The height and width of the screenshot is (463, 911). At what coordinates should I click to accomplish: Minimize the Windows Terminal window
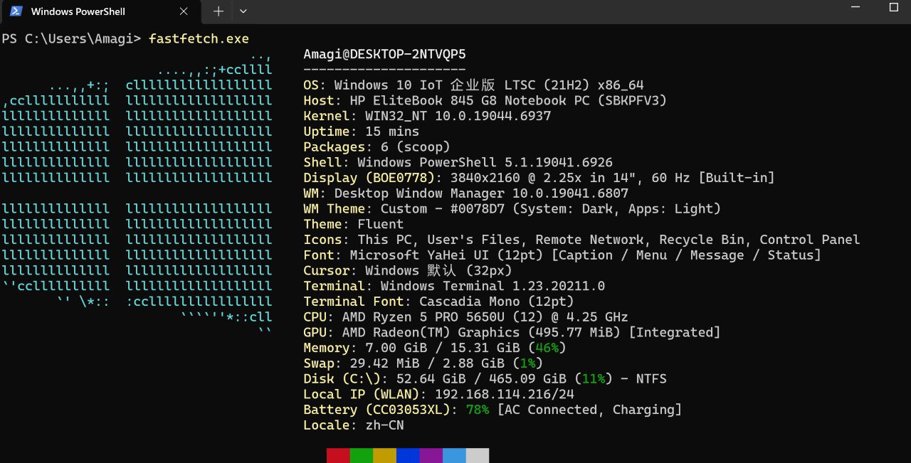point(855,7)
